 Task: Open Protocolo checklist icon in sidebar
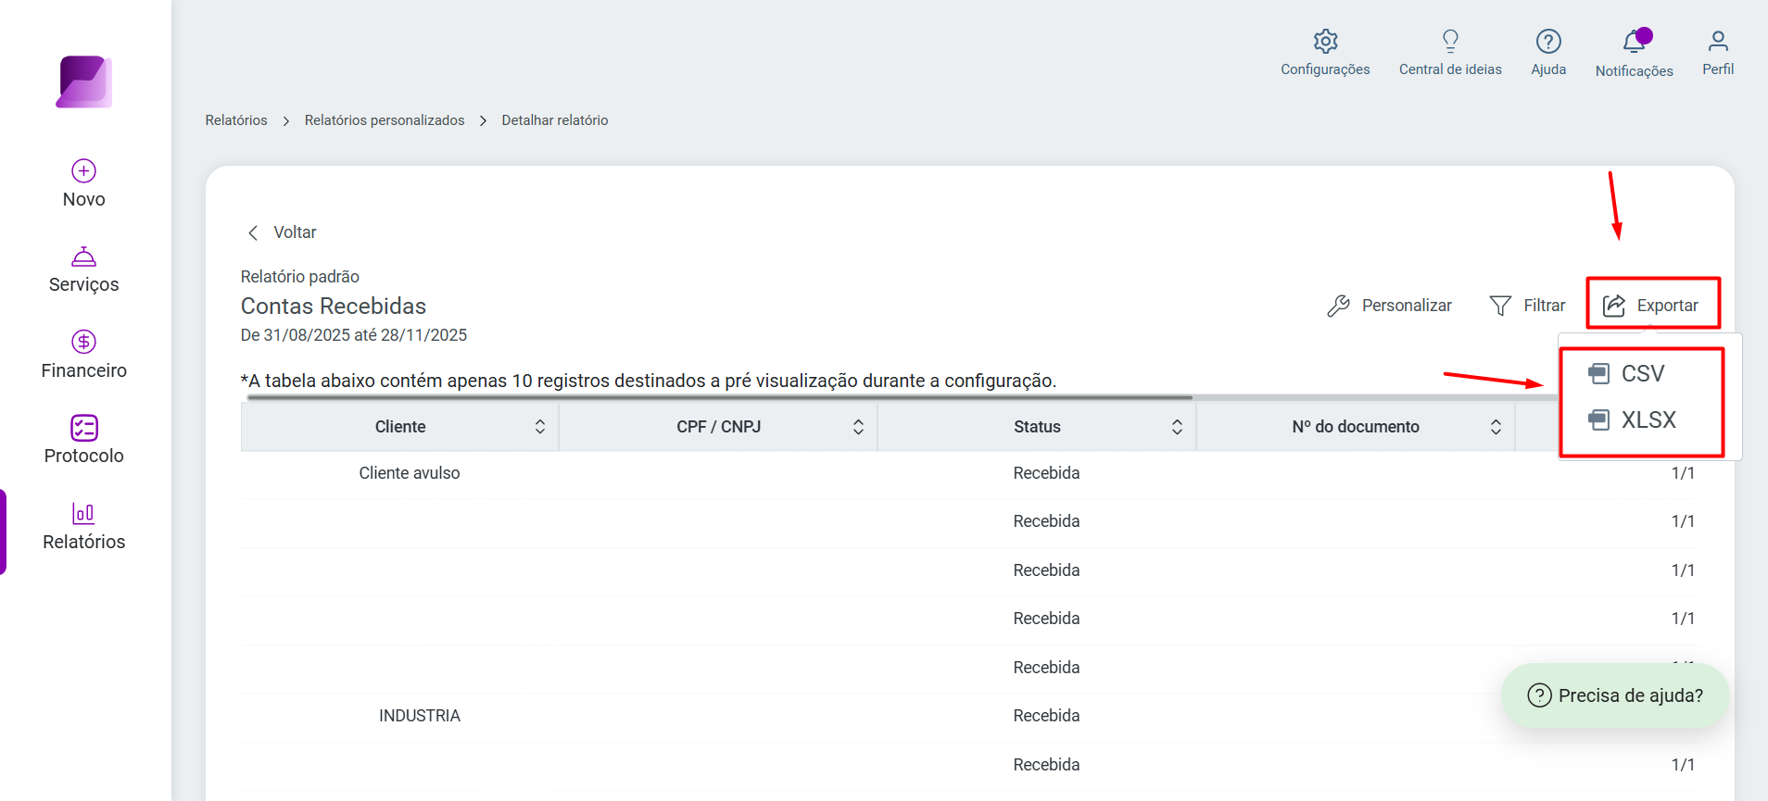coord(84,428)
